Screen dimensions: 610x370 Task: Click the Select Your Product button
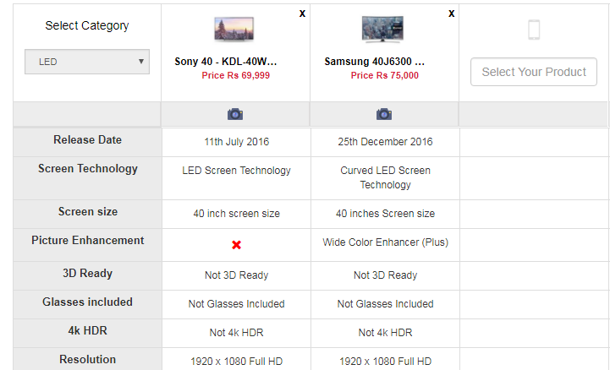tap(534, 72)
